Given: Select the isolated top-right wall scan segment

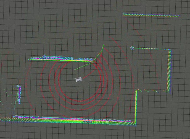Looking at the screenshot, I should pos(151,15).
